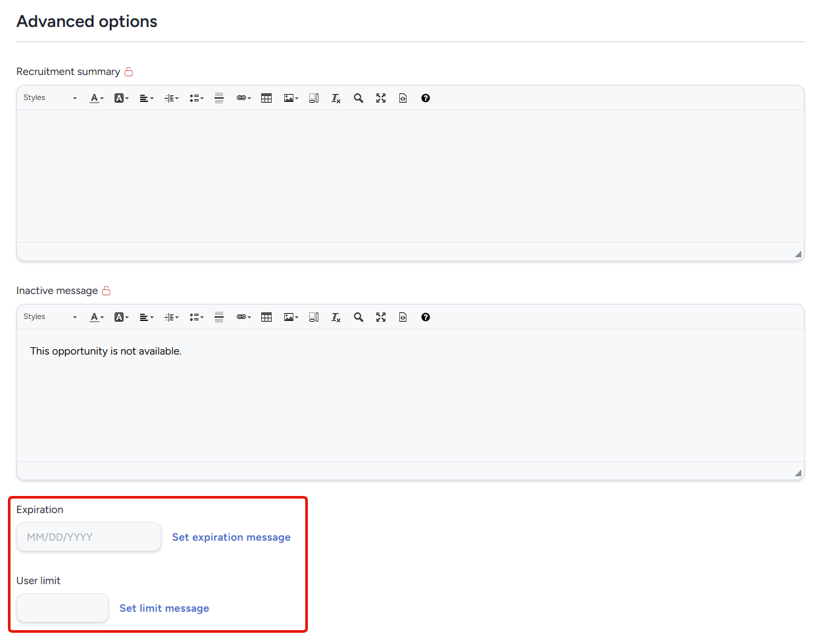Viewport: 823px width, 640px height.
Task: Click the Expiration date input field
Action: 89,537
